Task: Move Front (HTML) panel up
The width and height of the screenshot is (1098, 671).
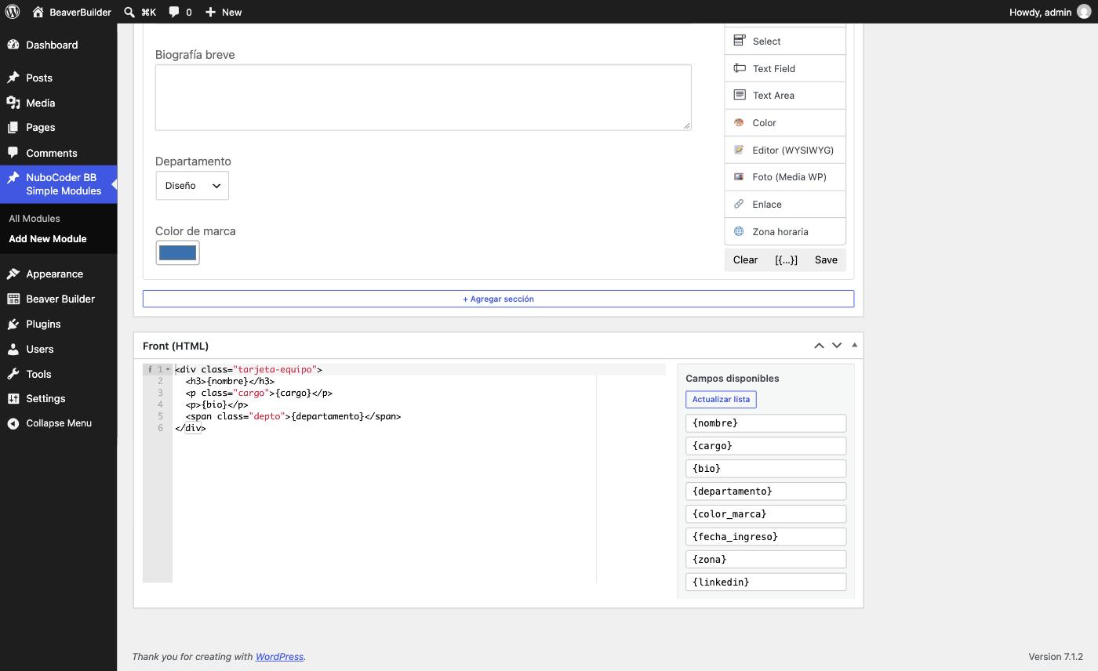Action: tap(819, 346)
